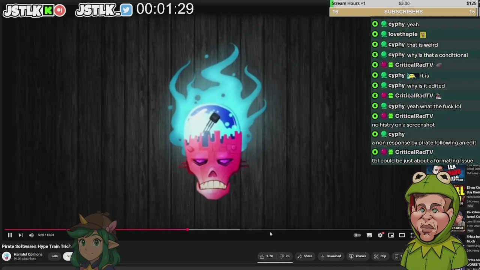Click the gift badge above 'formating issue' message
Screen dimensions: 480x270
[391, 152]
